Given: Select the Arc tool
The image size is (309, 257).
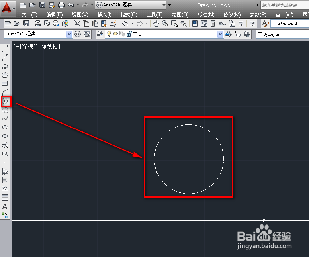Looking at the screenshot, I should 5,92.
